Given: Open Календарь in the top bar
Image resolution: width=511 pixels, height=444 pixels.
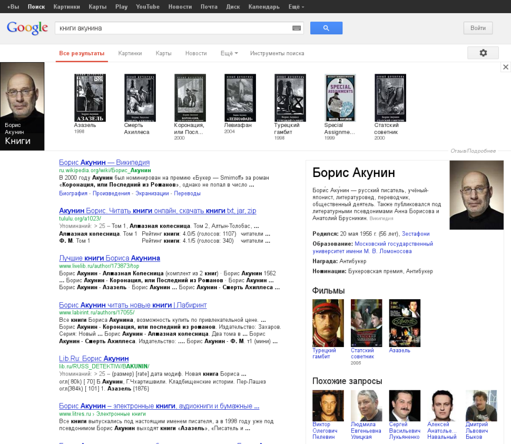Looking at the screenshot, I should tap(264, 6).
